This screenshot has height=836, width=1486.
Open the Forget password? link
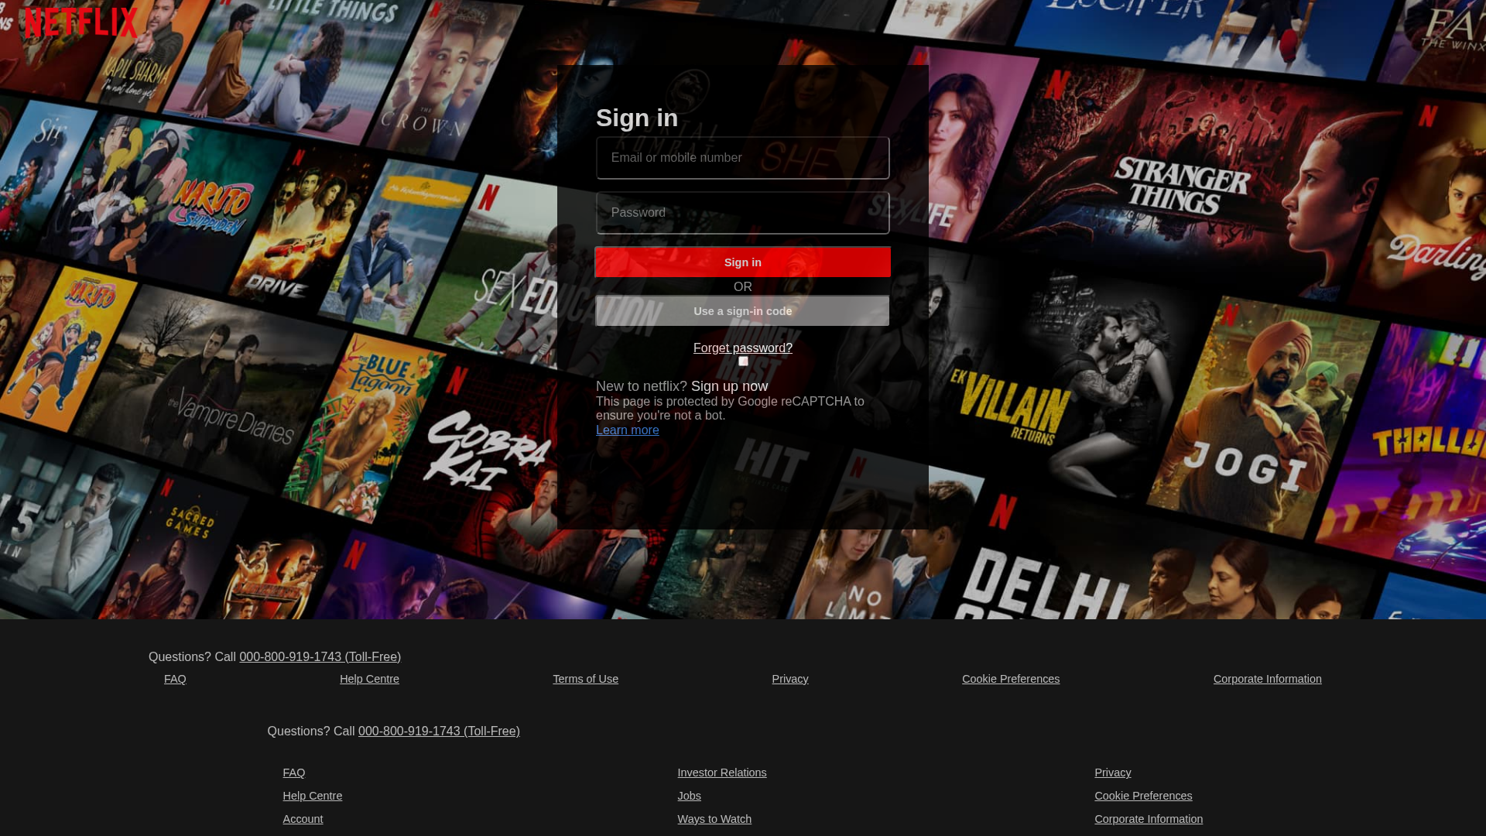click(743, 348)
